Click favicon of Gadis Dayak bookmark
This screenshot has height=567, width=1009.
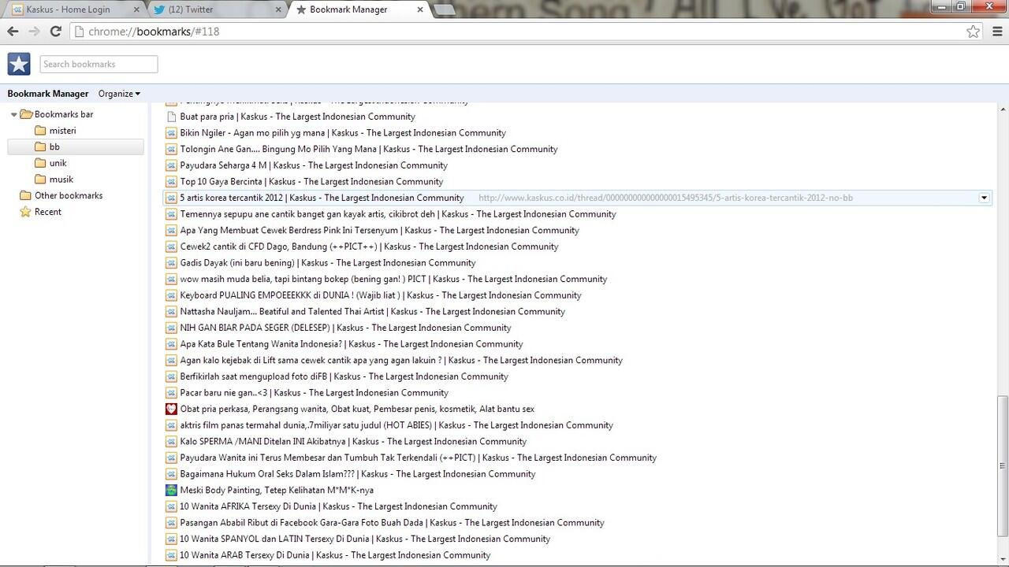tap(171, 262)
